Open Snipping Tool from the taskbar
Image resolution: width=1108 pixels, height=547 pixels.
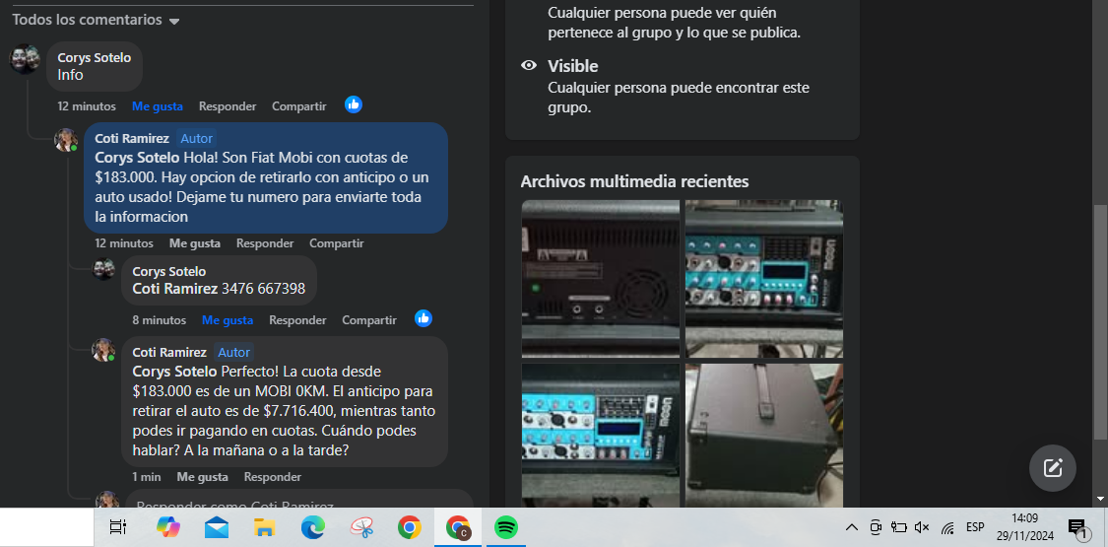(x=361, y=528)
